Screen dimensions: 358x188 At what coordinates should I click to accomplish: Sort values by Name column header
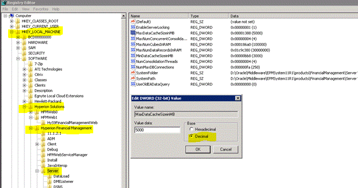tap(158, 16)
